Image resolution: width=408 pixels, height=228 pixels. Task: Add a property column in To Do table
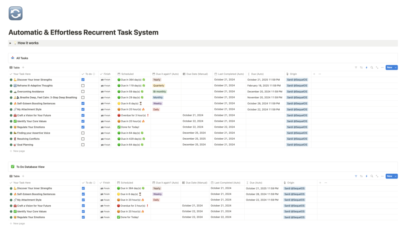click(320, 183)
